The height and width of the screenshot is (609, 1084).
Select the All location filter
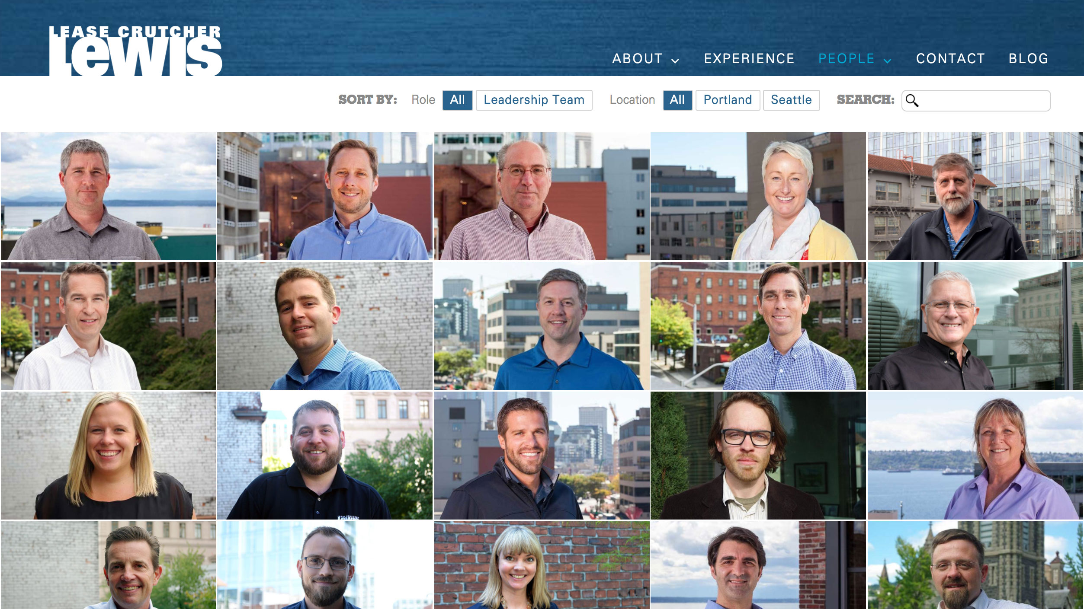pyautogui.click(x=677, y=100)
